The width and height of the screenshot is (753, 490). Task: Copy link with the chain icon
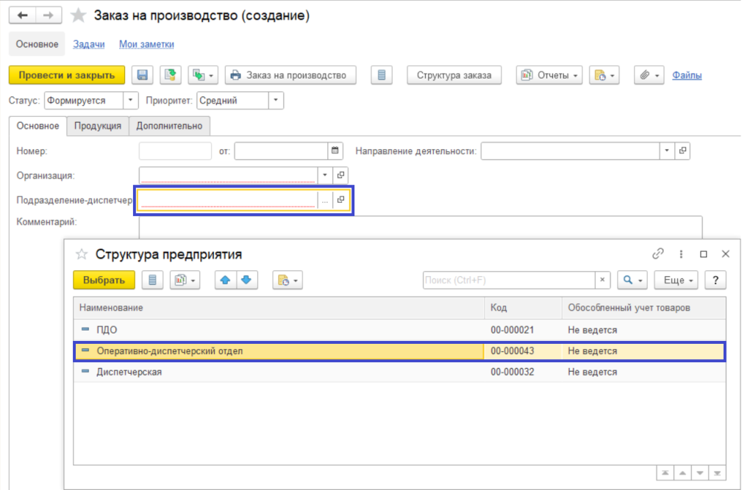tap(658, 254)
